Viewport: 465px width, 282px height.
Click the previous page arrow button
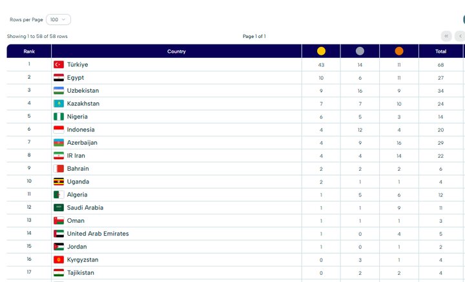[460, 36]
